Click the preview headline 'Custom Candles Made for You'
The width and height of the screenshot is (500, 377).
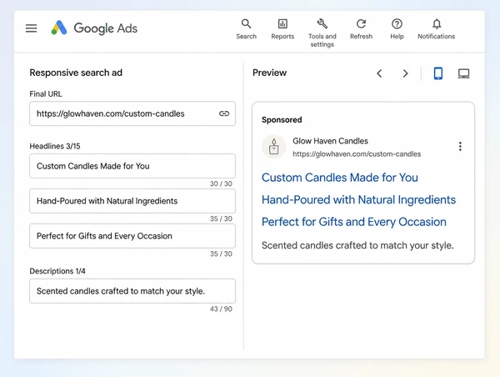tap(340, 178)
